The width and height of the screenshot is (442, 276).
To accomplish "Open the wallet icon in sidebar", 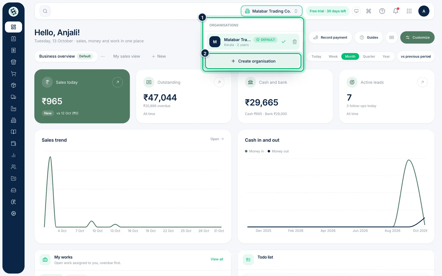I will pyautogui.click(x=13, y=144).
